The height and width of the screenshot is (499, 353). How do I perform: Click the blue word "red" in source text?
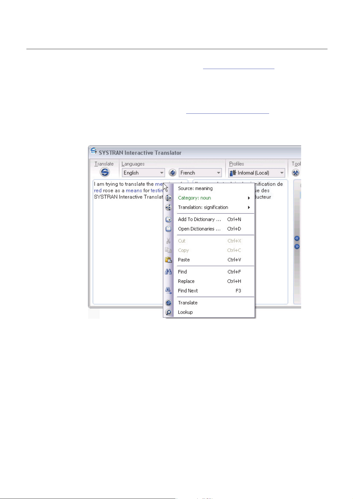(x=98, y=190)
